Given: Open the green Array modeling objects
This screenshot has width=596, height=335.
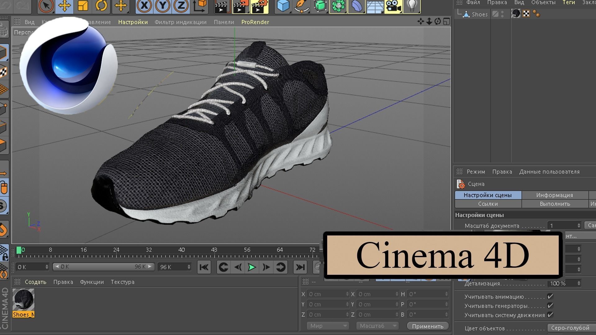Looking at the screenshot, I should click(338, 6).
